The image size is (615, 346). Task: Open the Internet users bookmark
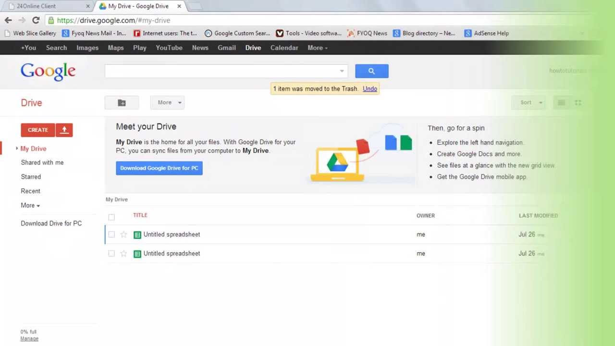[x=165, y=33]
